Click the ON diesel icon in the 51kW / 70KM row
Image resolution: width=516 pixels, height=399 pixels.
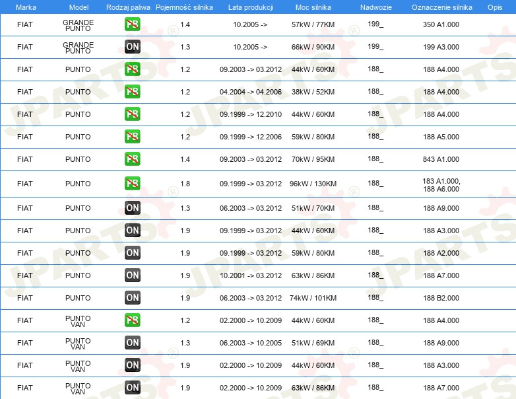[132, 207]
